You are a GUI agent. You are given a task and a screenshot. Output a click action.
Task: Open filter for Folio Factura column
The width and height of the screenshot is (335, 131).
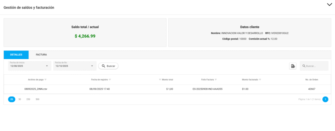[x=216, y=80]
